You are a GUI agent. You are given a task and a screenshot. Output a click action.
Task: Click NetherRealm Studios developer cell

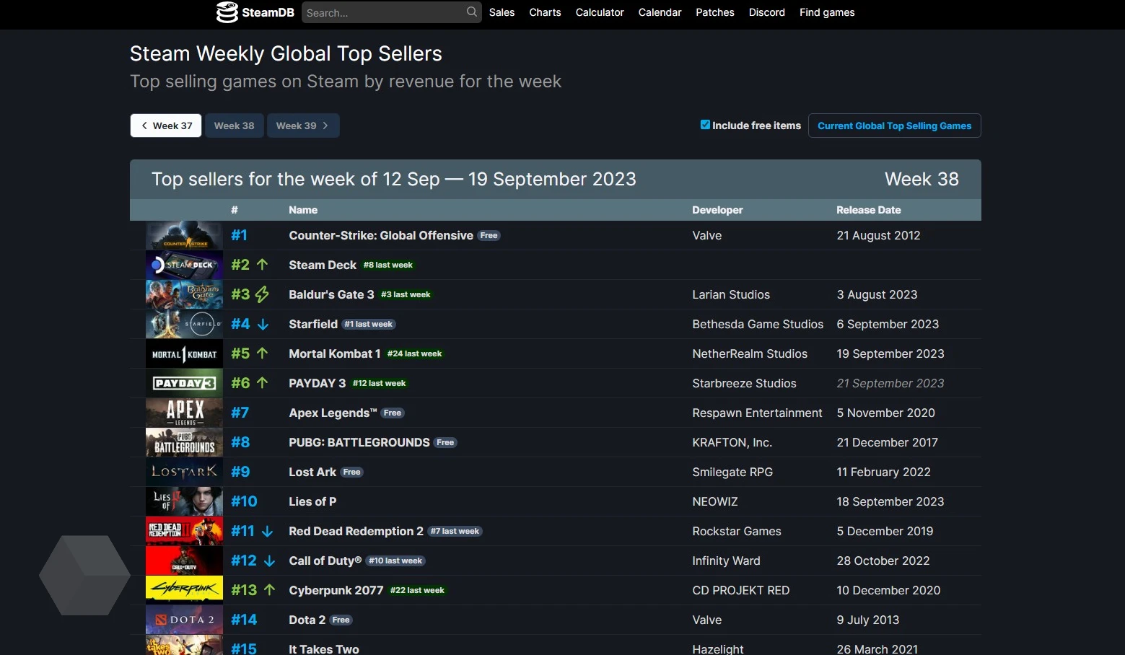point(750,353)
